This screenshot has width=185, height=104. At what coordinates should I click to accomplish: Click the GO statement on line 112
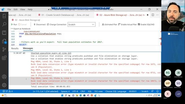point(20,36)
